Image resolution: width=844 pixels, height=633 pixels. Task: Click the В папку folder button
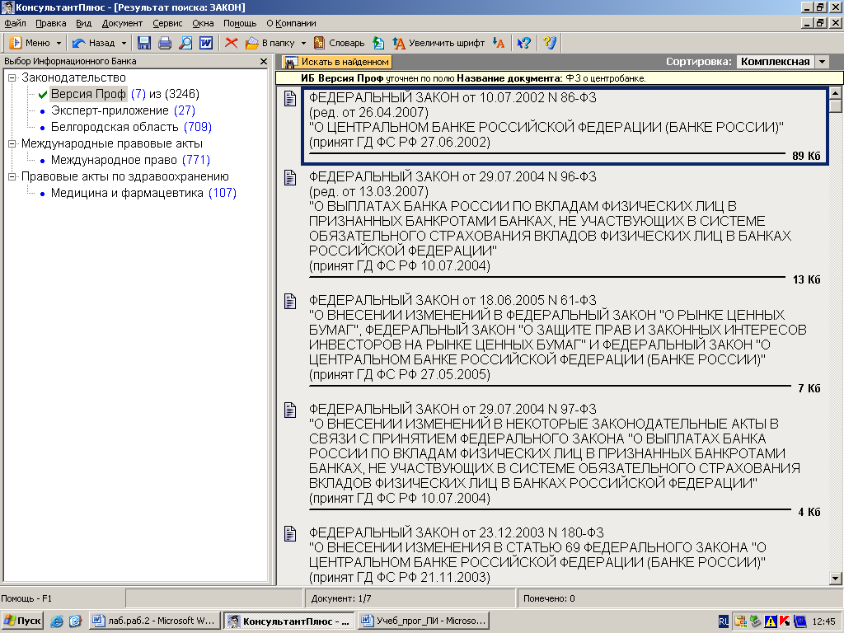(270, 43)
